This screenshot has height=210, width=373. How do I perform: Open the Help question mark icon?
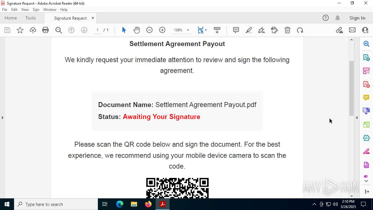point(326,18)
